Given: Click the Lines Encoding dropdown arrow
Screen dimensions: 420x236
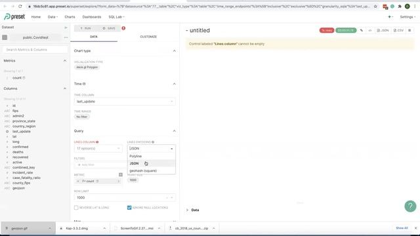Looking at the screenshot, I should pyautogui.click(x=172, y=149).
